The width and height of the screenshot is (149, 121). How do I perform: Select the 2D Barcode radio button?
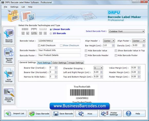(51, 34)
